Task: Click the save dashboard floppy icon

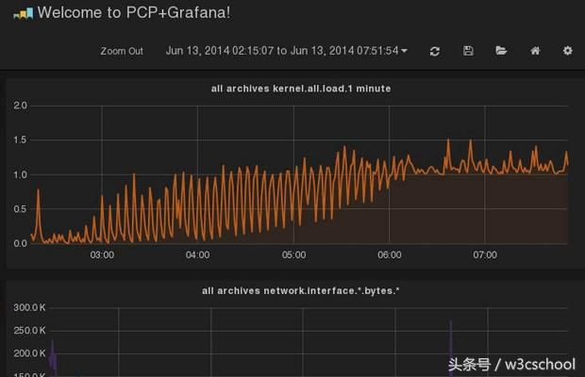Action: pos(468,51)
